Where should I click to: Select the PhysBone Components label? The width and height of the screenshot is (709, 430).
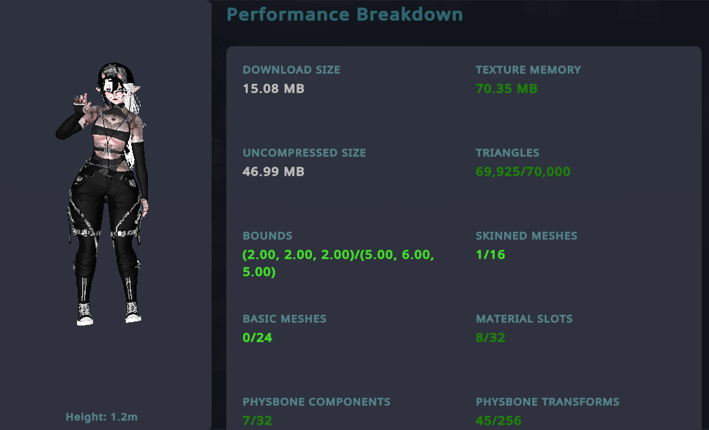tap(316, 402)
